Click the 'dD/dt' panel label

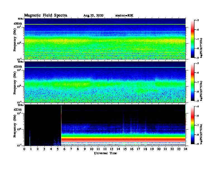[x=18, y=66]
